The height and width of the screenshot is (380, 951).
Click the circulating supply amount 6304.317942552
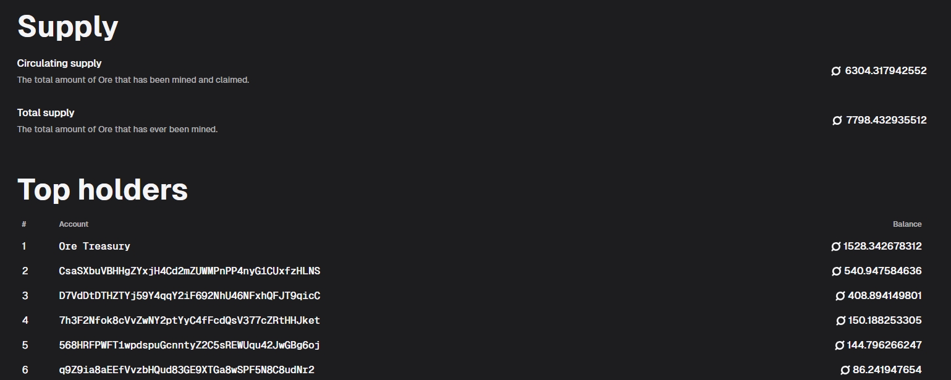click(x=885, y=71)
